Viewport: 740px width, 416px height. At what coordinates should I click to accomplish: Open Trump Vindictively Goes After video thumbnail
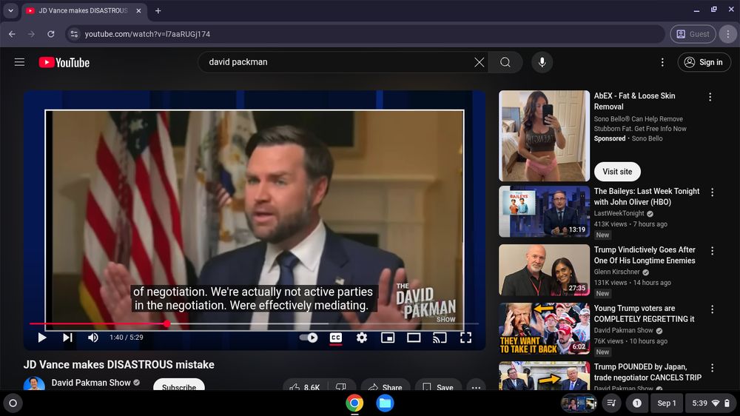[544, 269]
